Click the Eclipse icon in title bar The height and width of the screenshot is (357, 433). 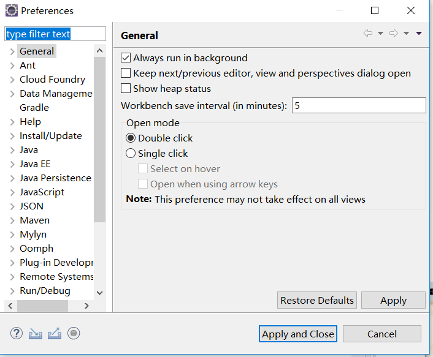(x=11, y=10)
